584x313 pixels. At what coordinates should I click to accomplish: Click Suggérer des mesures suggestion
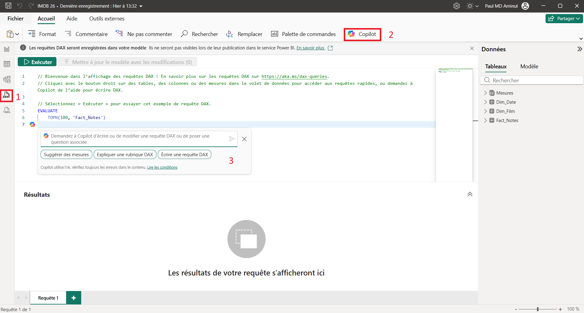(x=66, y=154)
